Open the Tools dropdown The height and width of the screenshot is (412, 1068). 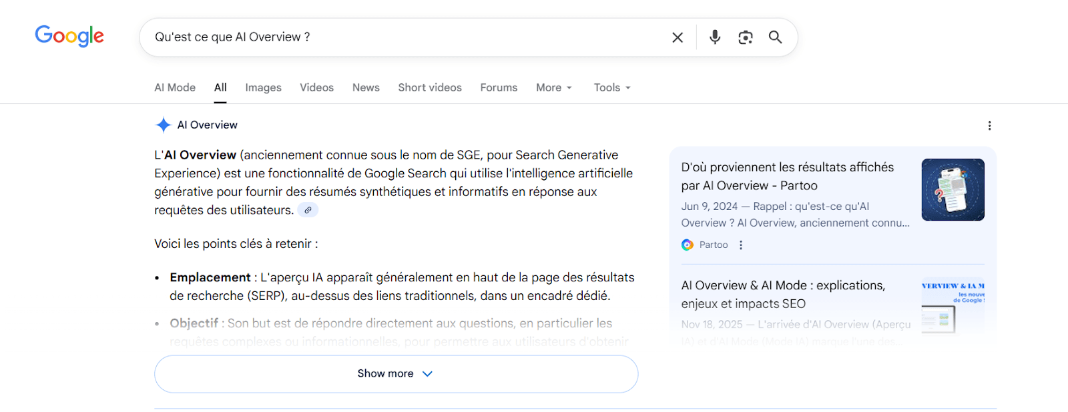(611, 87)
